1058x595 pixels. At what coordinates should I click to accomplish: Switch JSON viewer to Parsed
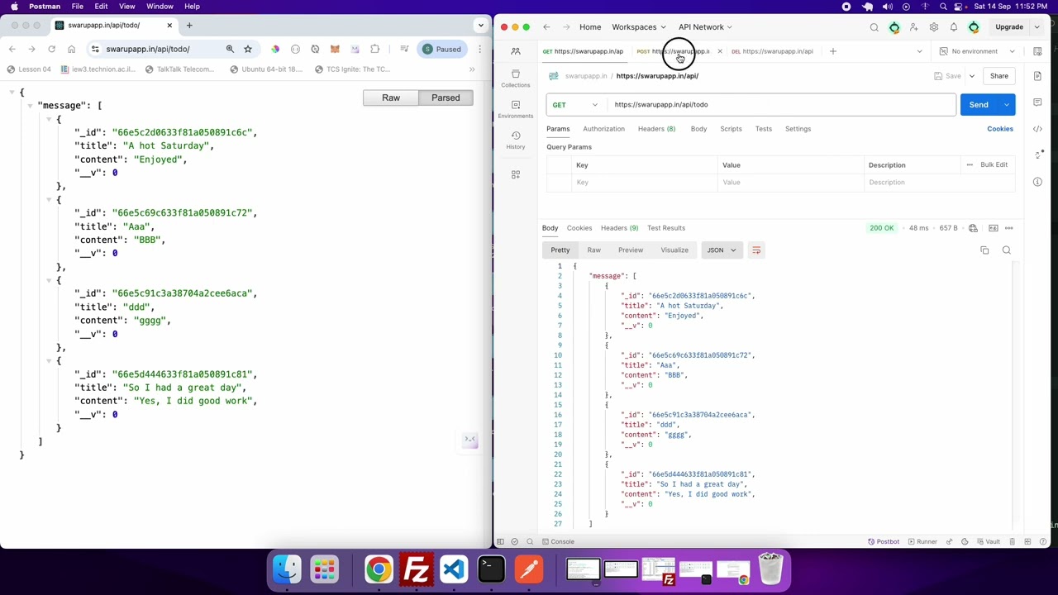click(x=446, y=98)
